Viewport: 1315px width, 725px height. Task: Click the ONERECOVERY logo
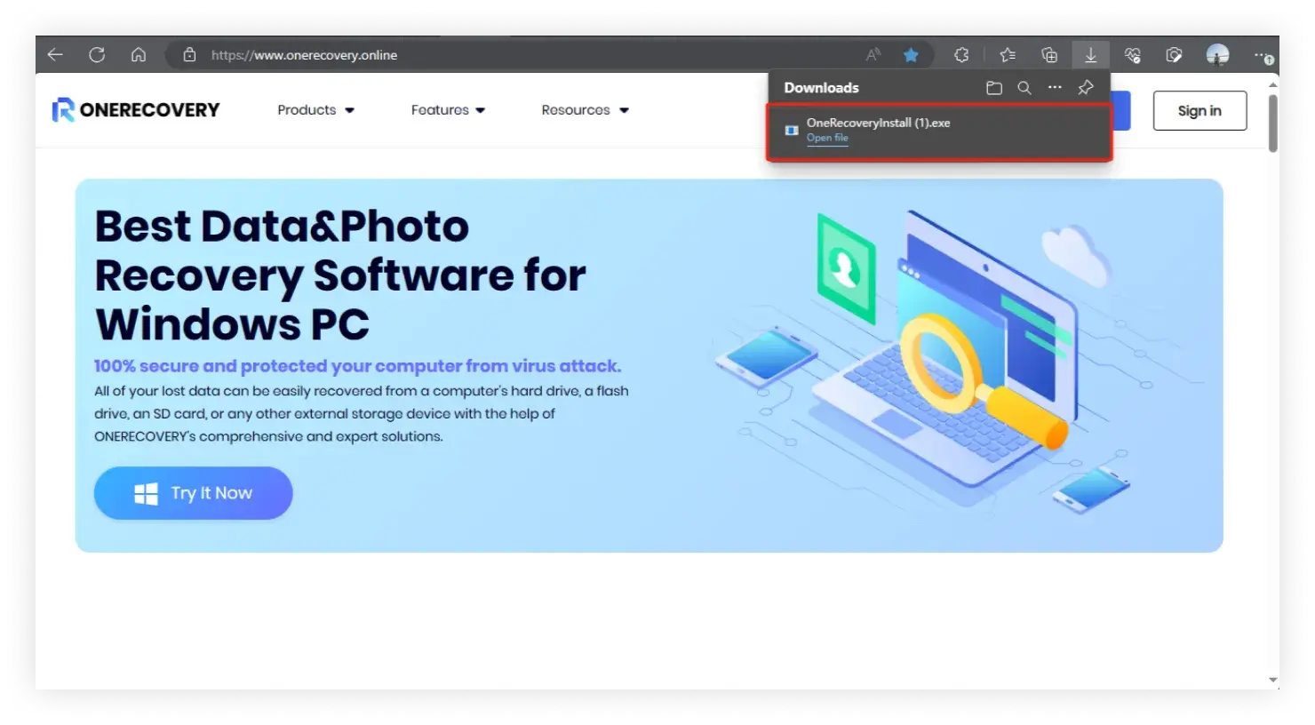pos(136,110)
